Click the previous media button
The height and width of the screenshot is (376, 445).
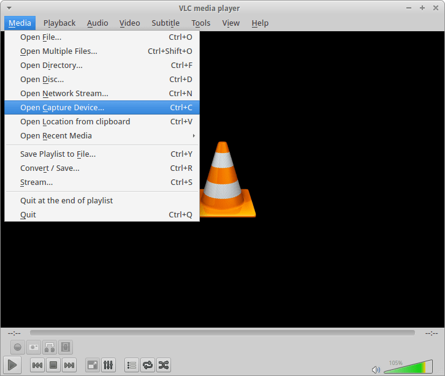tap(37, 365)
